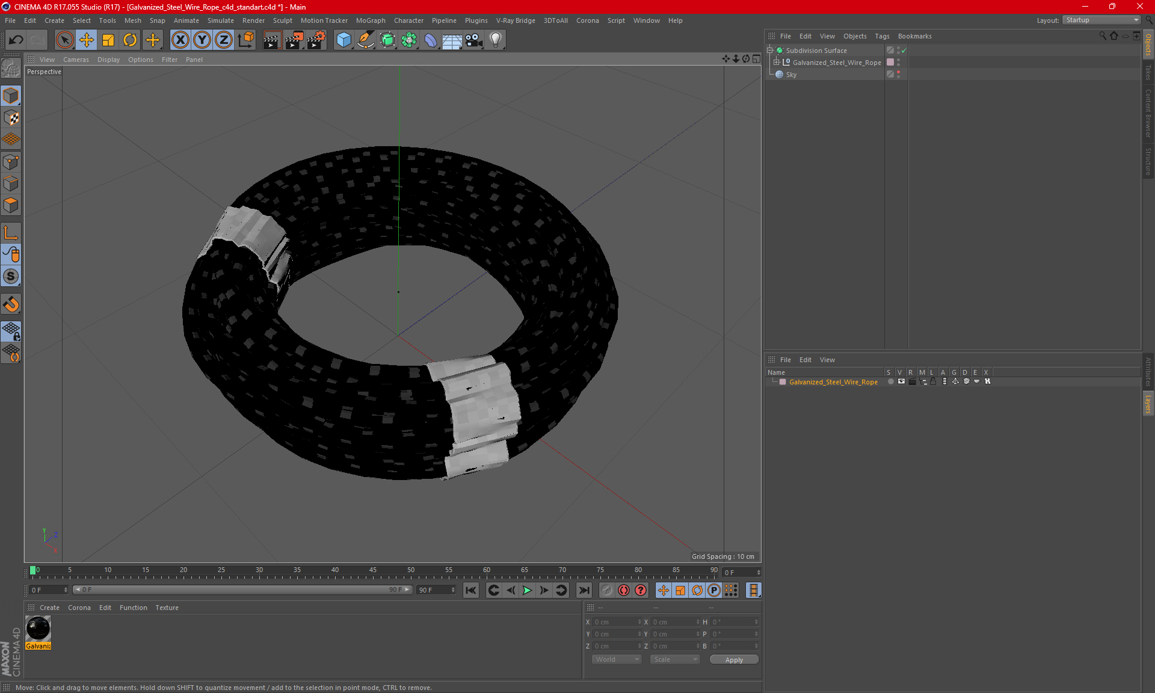Click the Undo arrow icon

(x=16, y=40)
